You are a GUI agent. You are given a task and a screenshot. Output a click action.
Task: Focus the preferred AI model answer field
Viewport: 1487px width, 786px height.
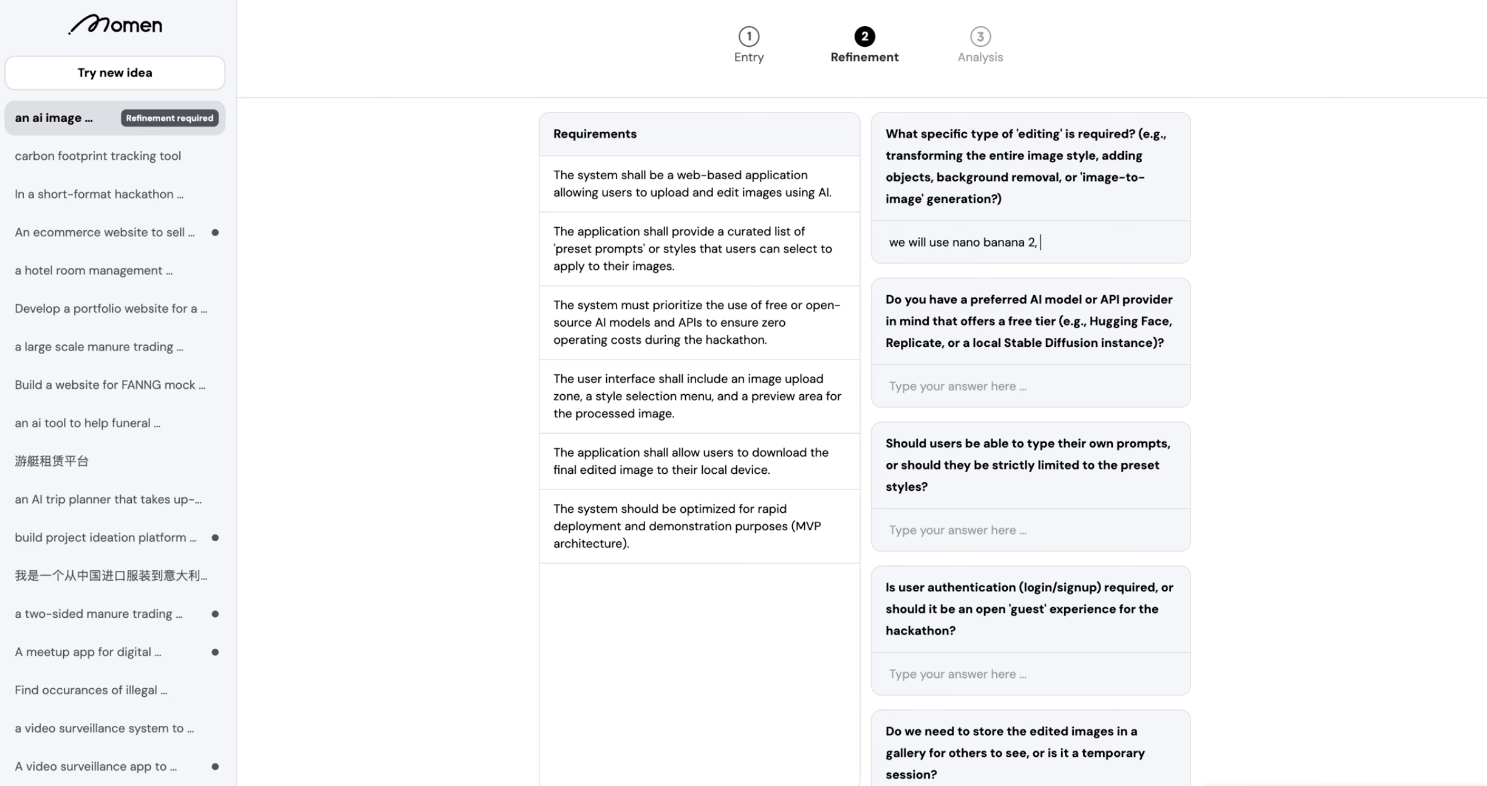coord(1030,386)
